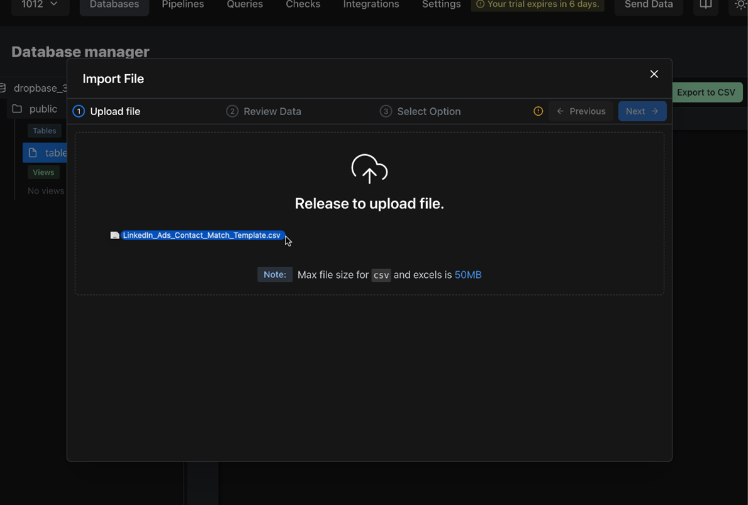Click the public folder icon

(17, 109)
